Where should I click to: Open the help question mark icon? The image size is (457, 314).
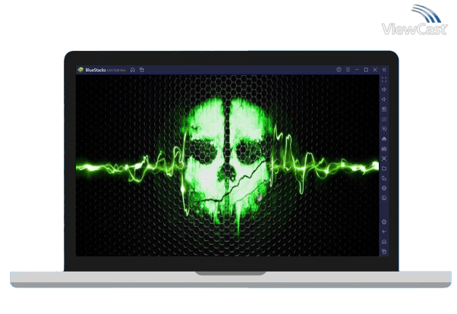tap(339, 70)
